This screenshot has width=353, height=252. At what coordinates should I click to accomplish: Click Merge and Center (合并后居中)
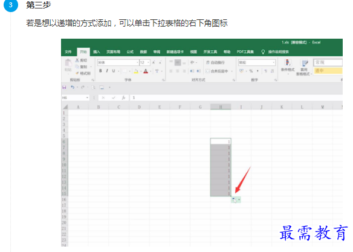click(217, 71)
